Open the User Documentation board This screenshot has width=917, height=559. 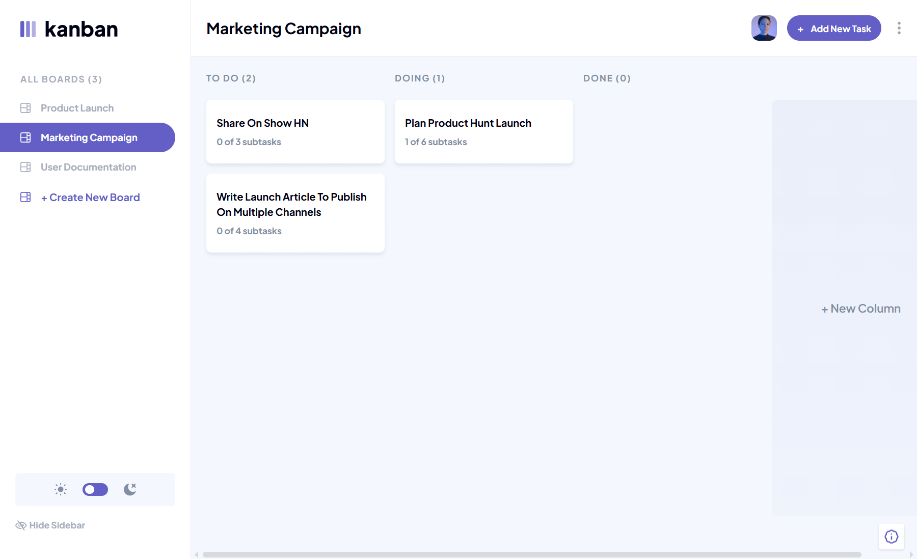88,166
